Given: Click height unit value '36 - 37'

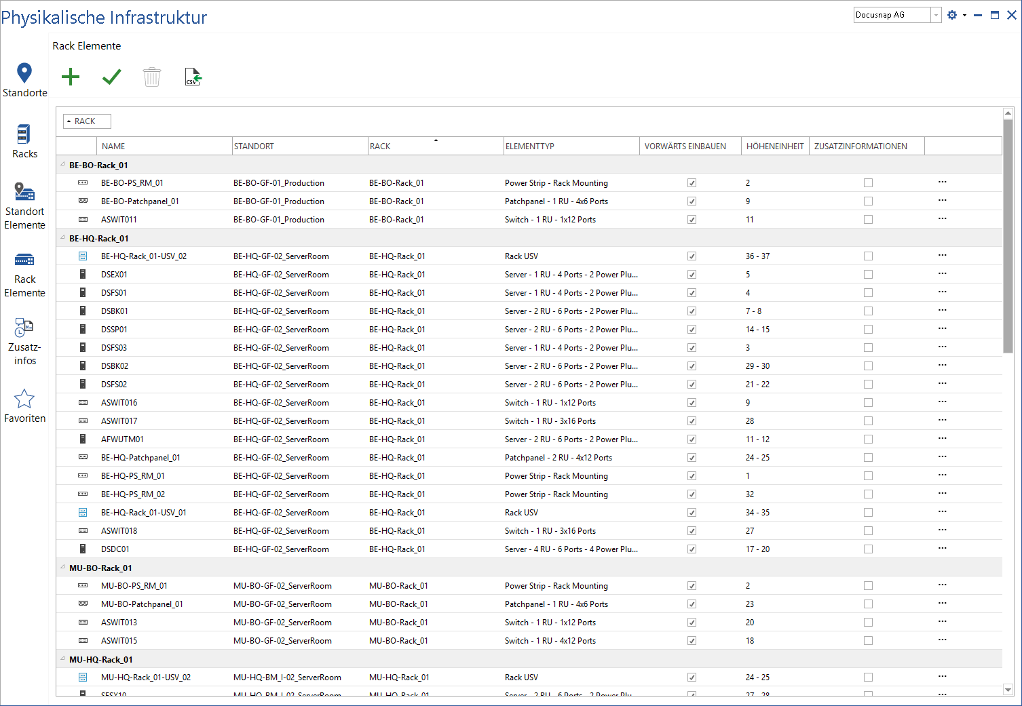Looking at the screenshot, I should (x=757, y=256).
